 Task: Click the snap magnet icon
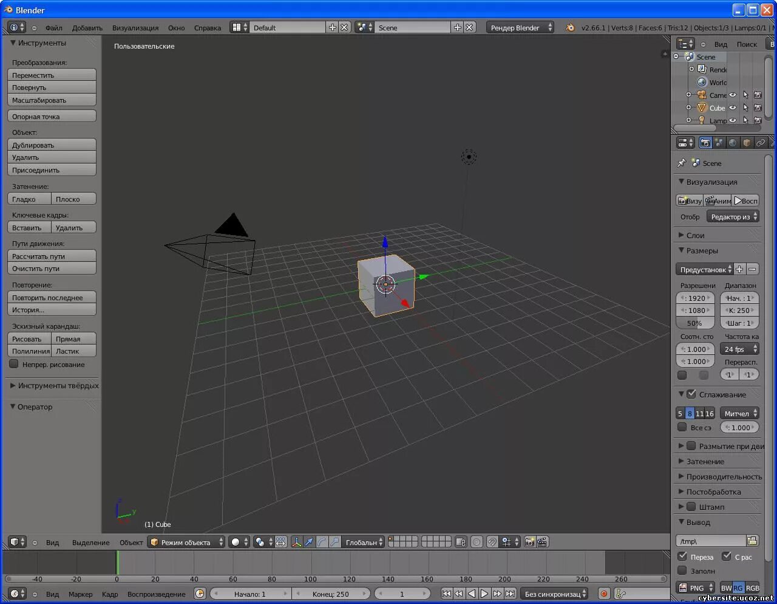[x=492, y=542]
